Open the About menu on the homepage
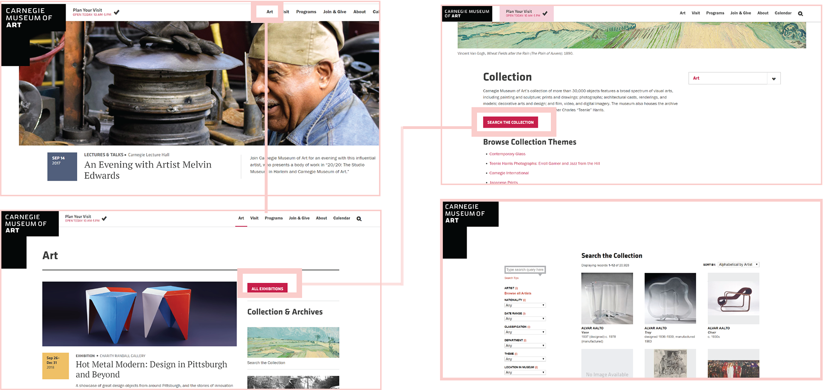823x390 pixels. (x=359, y=12)
